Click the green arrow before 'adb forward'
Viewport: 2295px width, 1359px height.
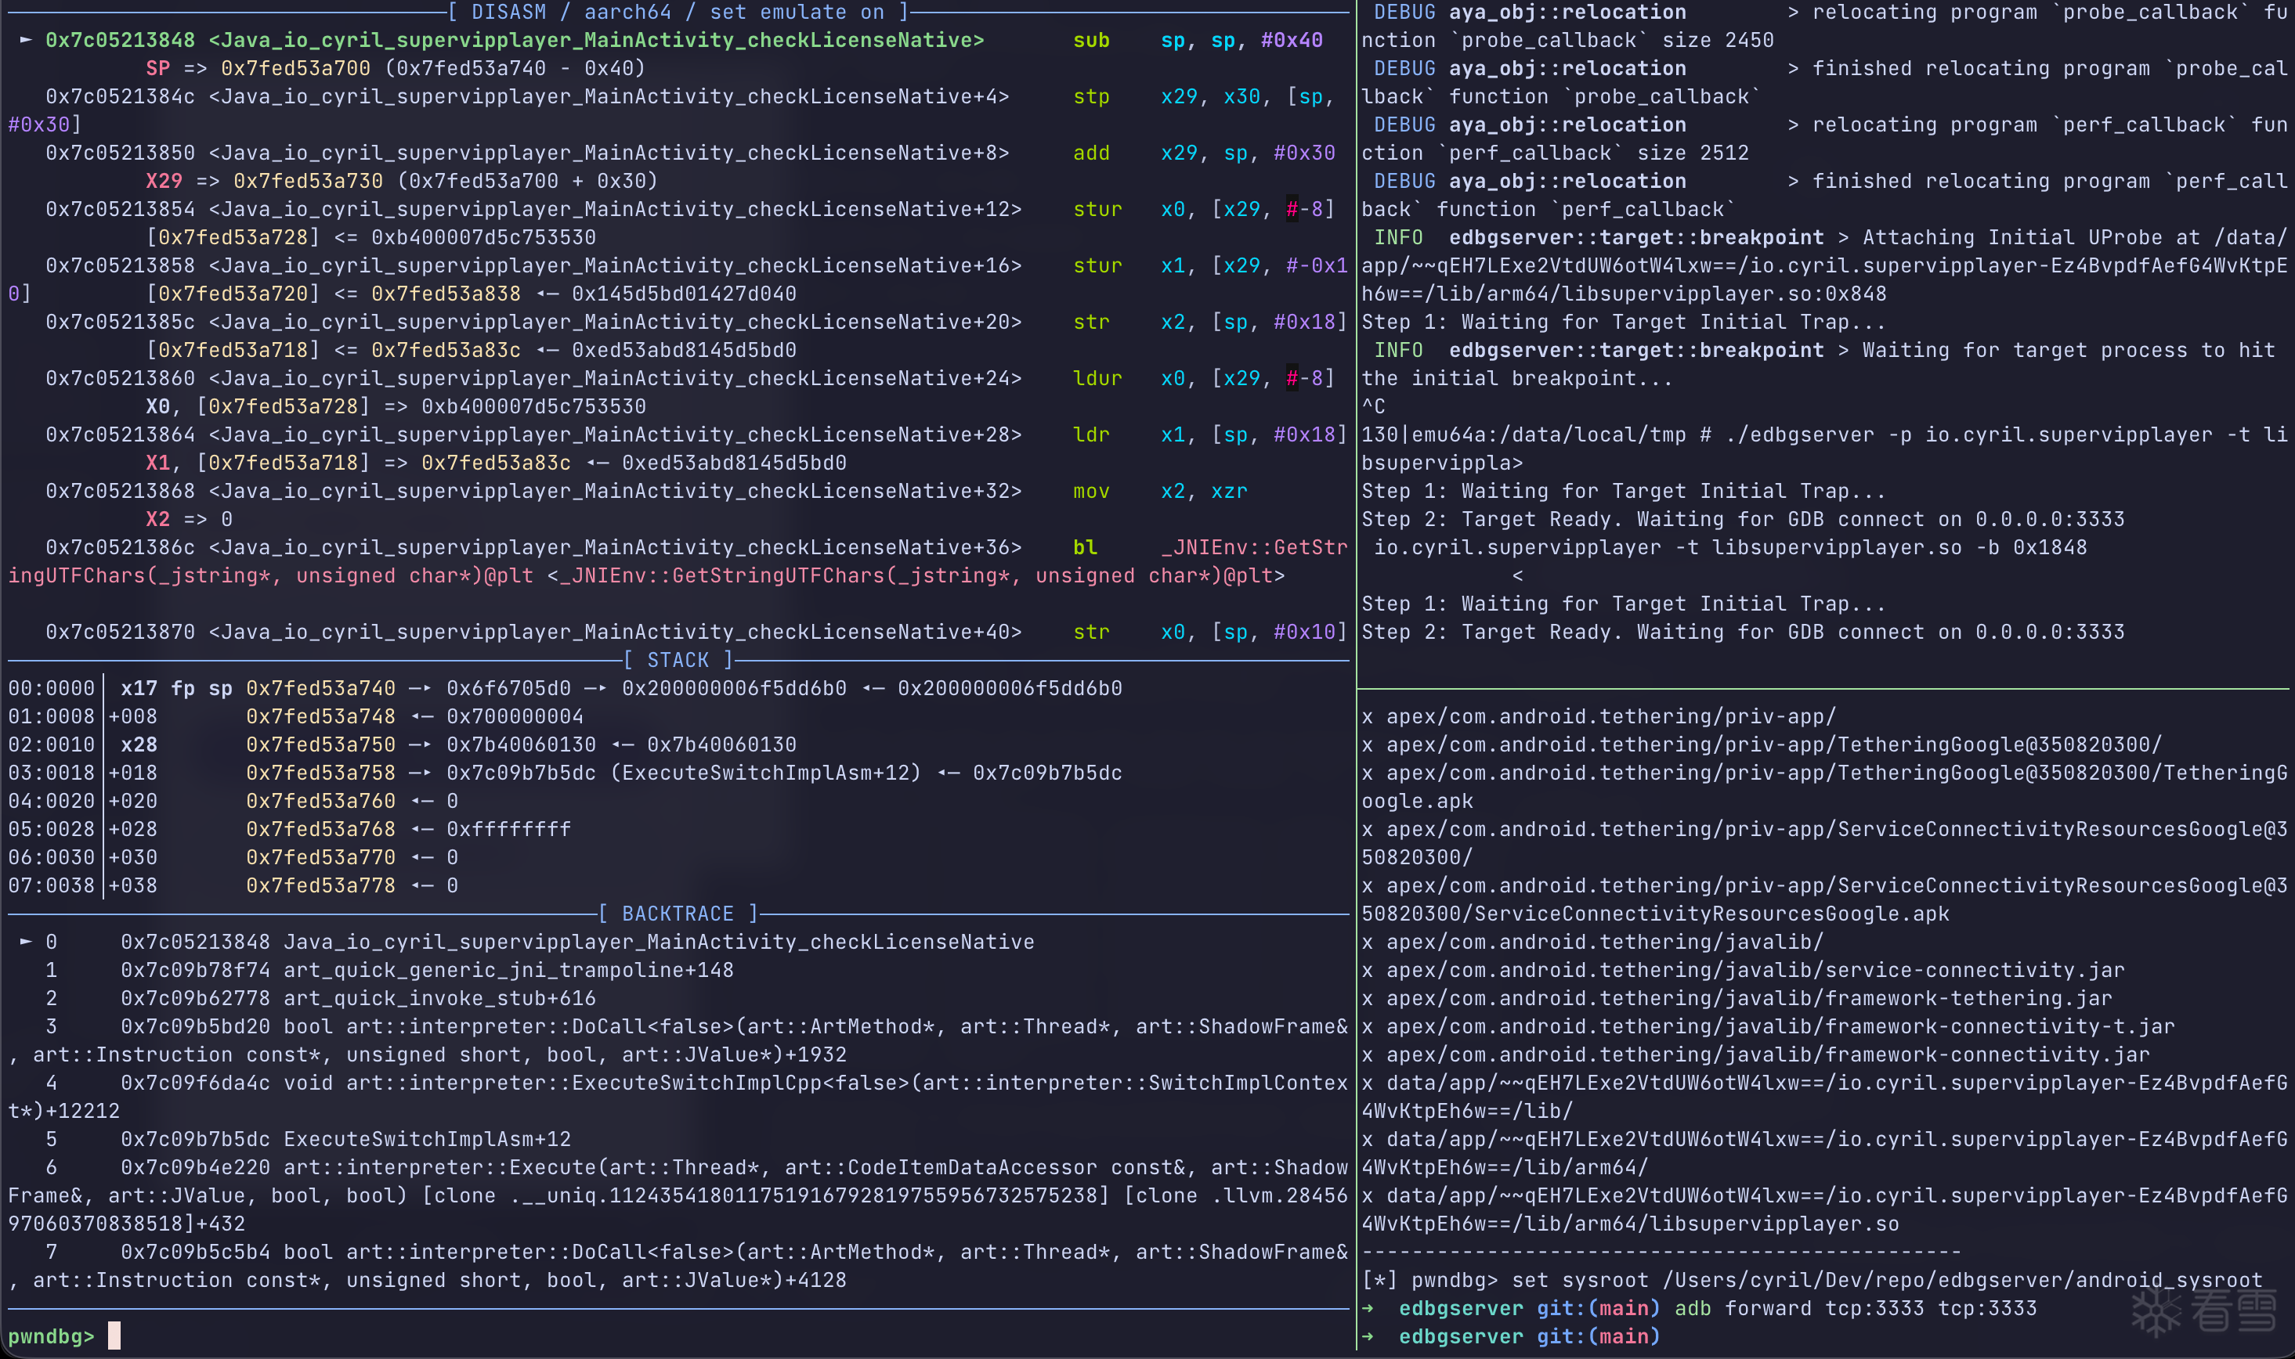coord(1368,1307)
